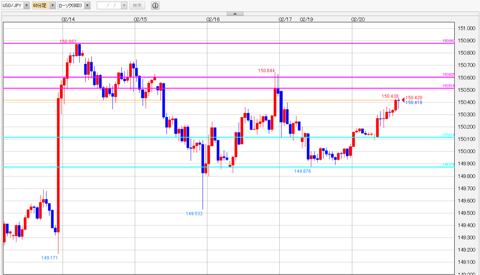480x275 pixels.
Task: Open the date picker dropdown arrow
Action: coord(124,6)
